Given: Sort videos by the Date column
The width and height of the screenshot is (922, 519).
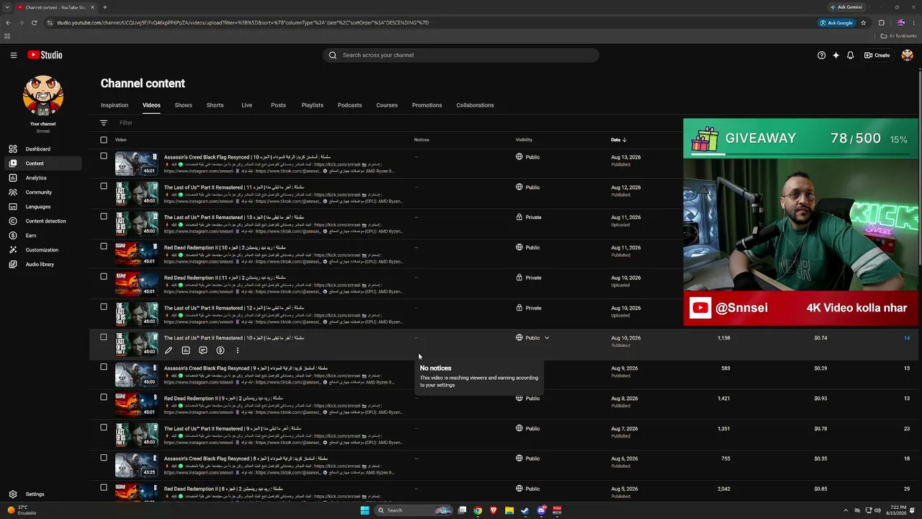Looking at the screenshot, I should 619,140.
